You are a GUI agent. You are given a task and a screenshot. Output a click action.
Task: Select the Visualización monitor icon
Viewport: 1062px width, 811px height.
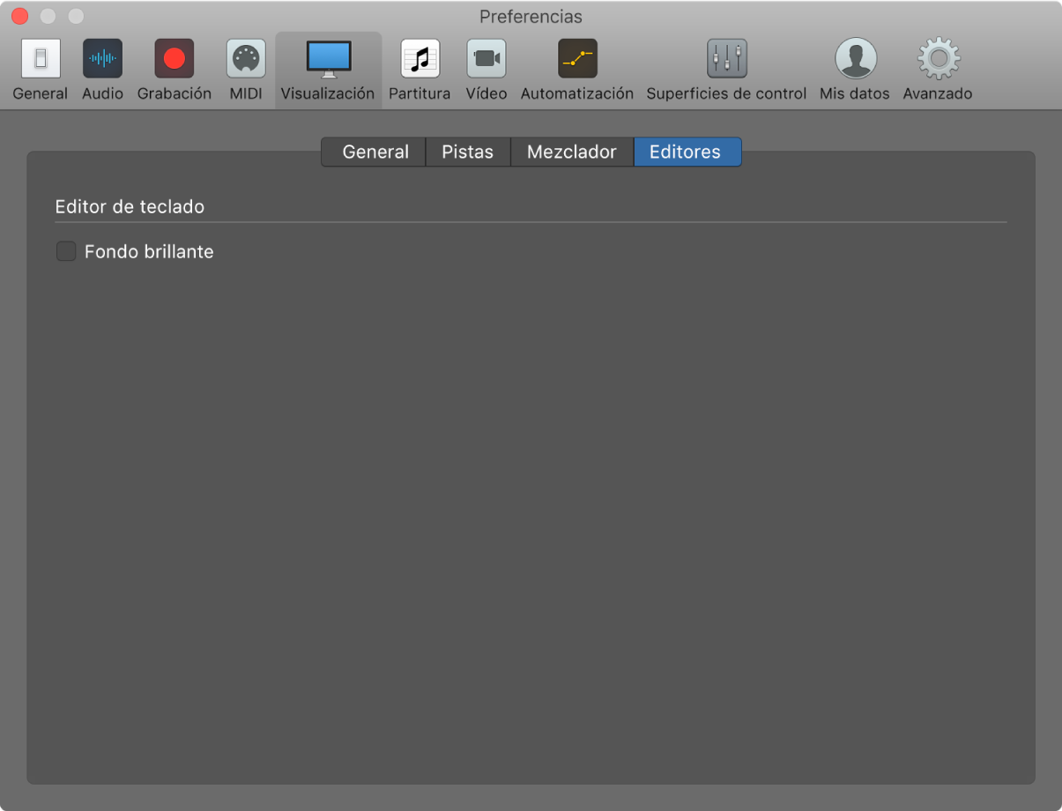[328, 59]
